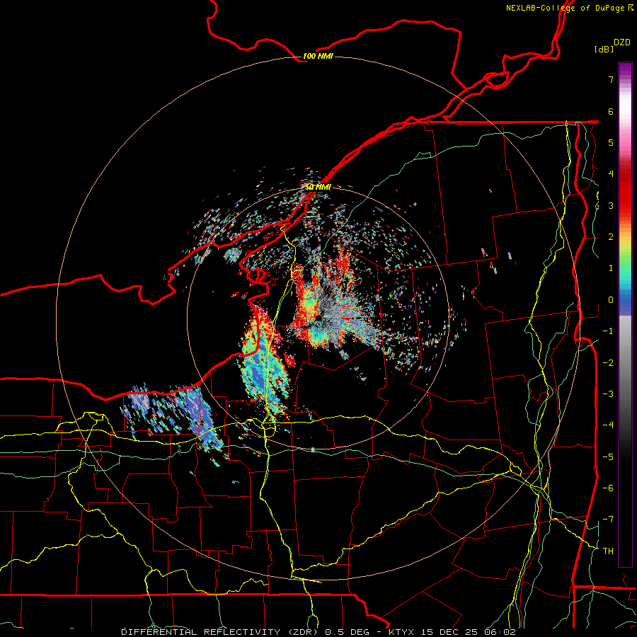Click the DZD label above color scale

click(622, 42)
